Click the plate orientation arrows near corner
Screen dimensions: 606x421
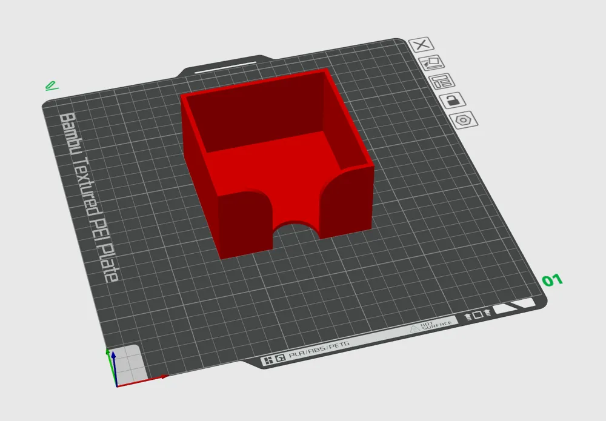pyautogui.click(x=477, y=315)
